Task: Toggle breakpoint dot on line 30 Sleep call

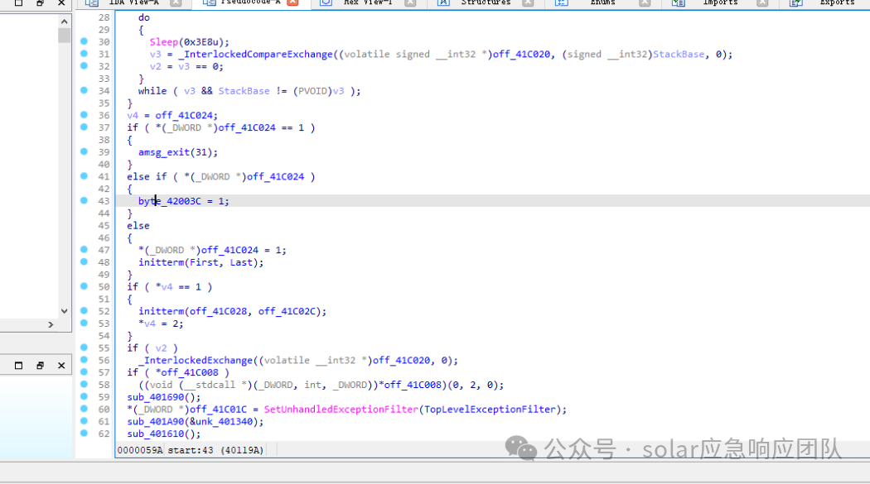Action: (84, 41)
